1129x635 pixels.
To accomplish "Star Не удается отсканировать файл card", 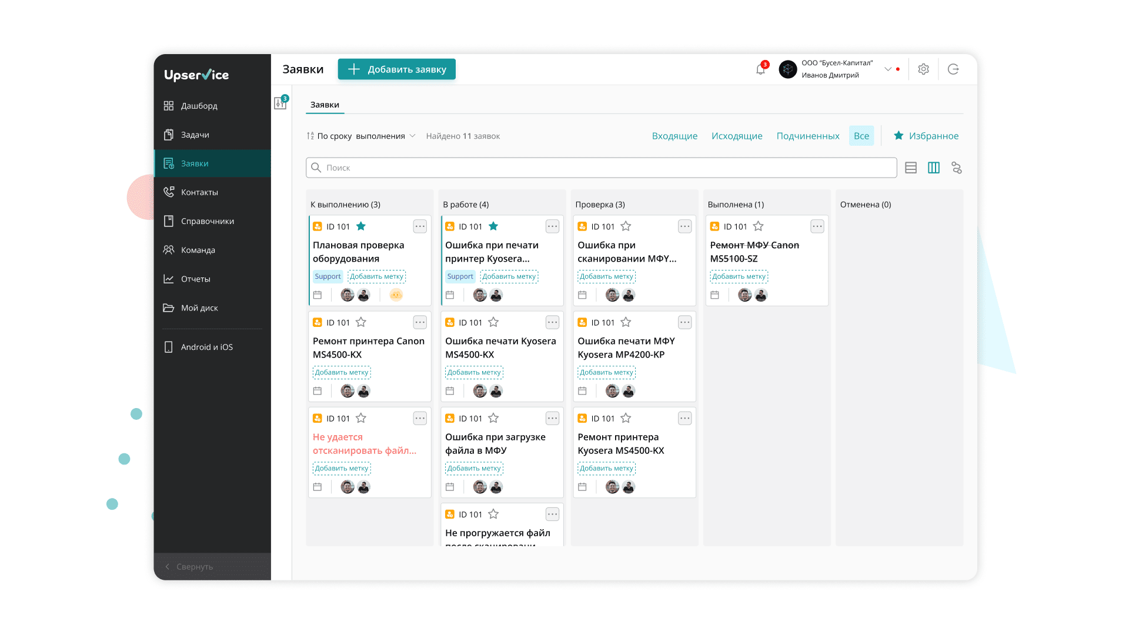I will point(361,418).
